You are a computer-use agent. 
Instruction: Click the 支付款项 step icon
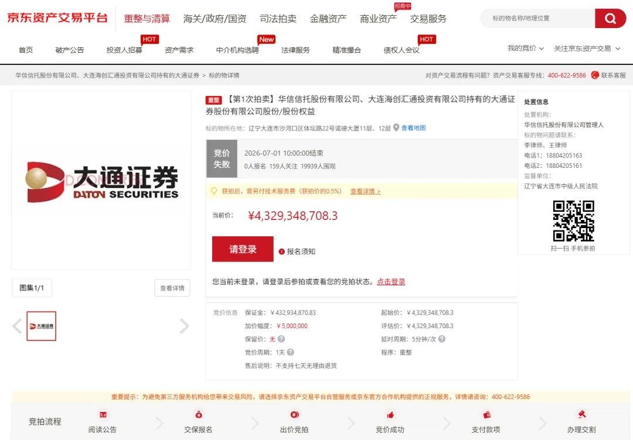(486, 415)
